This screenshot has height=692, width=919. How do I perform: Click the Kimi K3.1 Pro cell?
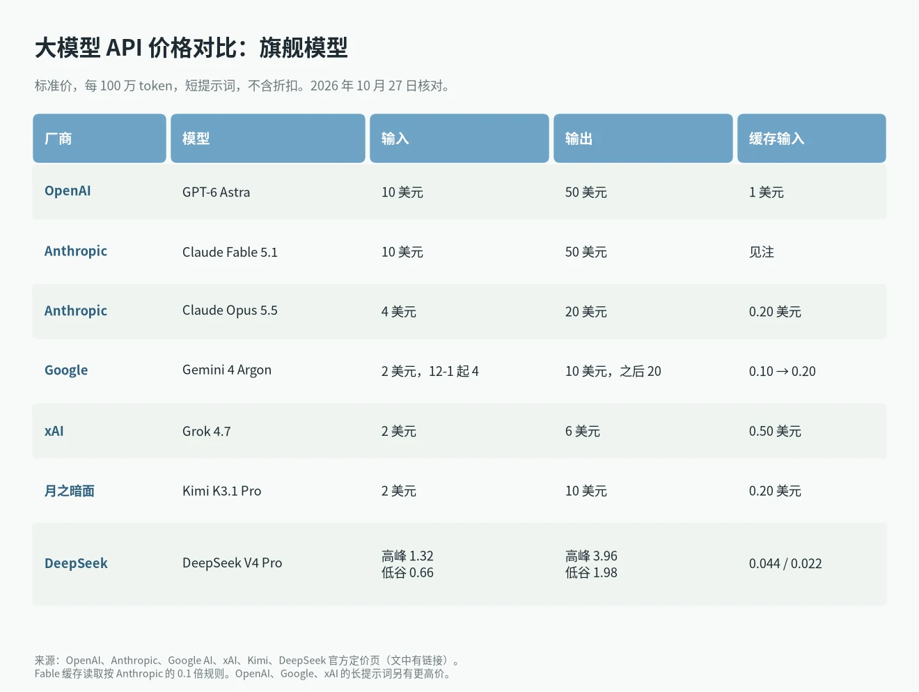(x=221, y=491)
